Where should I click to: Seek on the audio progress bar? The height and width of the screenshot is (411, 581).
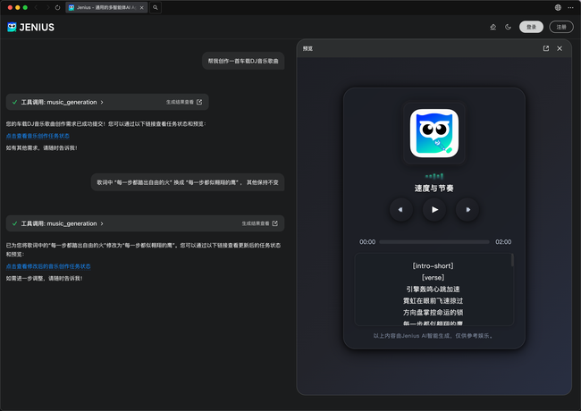pyautogui.click(x=434, y=242)
